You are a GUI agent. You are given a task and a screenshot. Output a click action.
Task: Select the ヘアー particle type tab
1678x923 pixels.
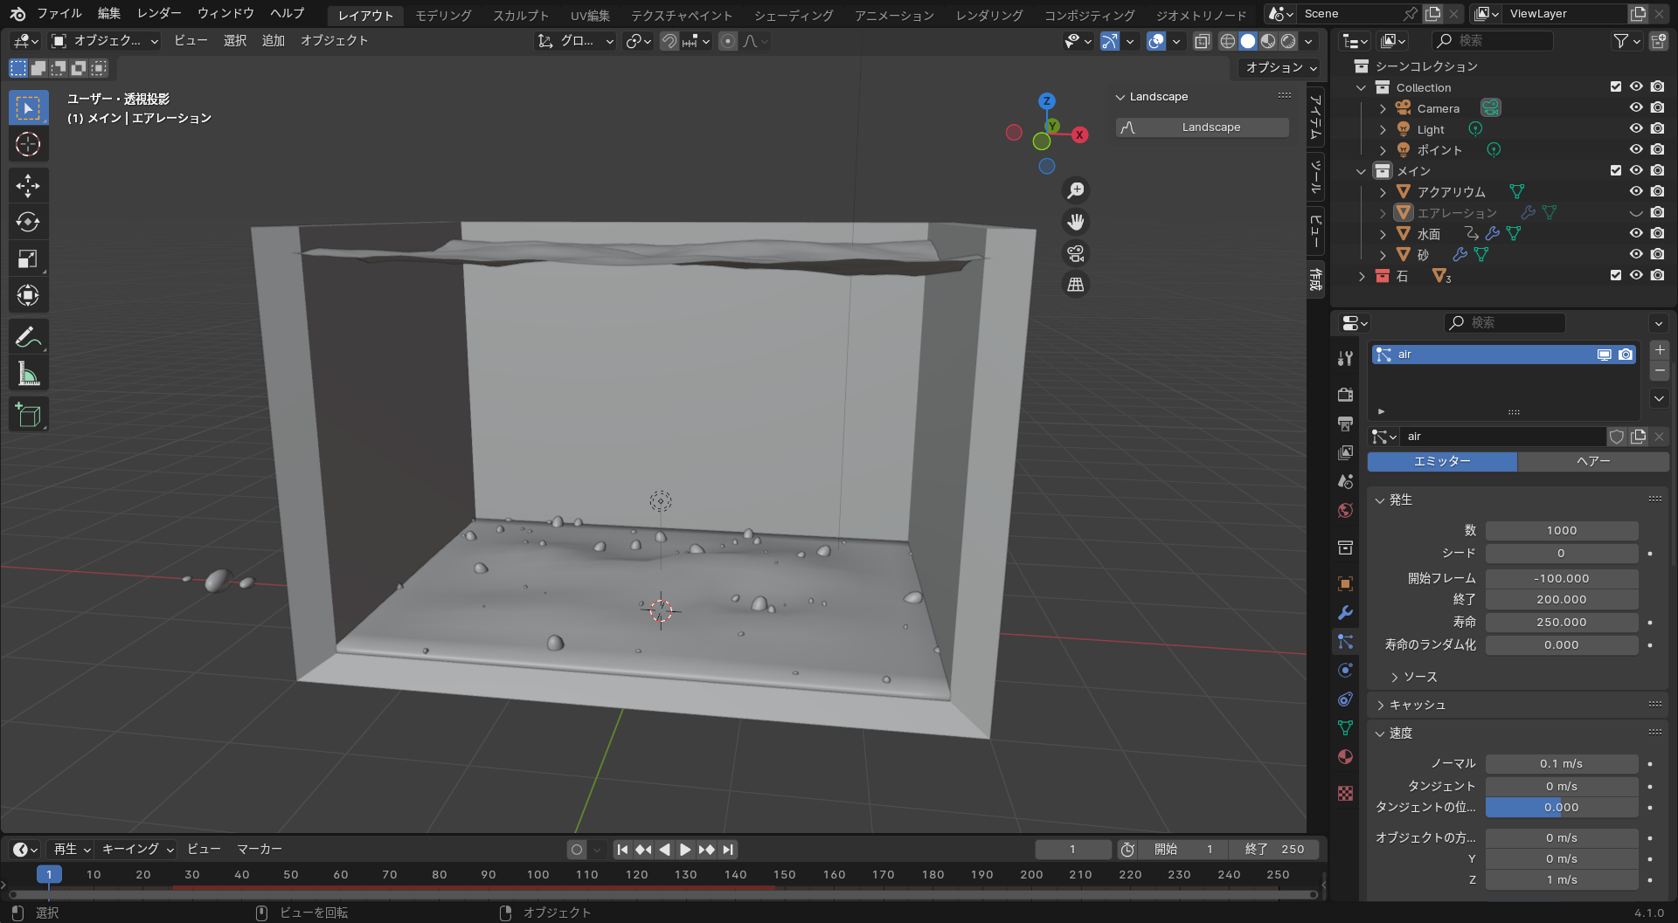click(1593, 461)
